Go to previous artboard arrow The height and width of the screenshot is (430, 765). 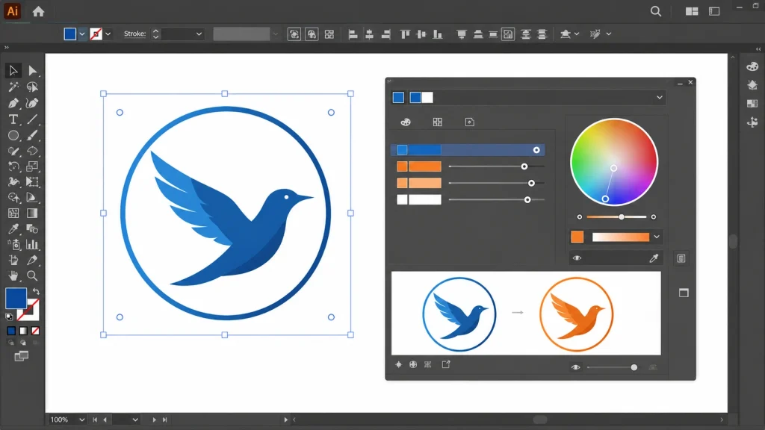105,420
